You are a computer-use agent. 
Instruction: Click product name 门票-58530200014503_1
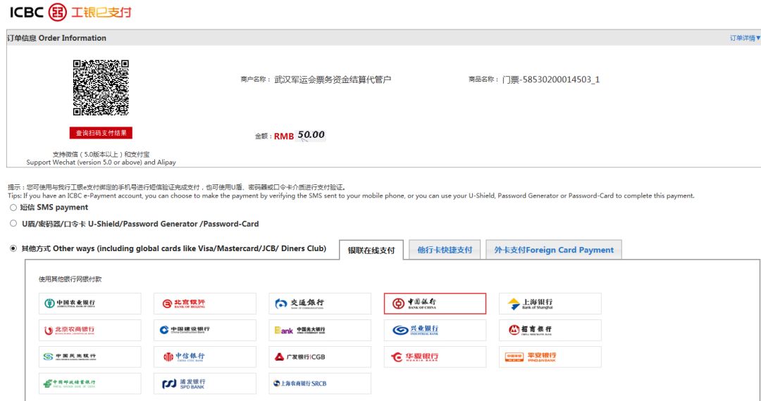[551, 79]
